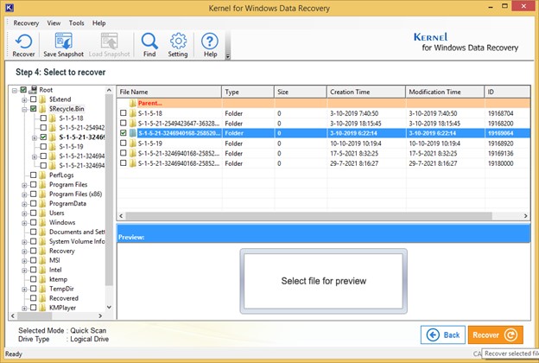Viewport: 539px width, 363px height.
Task: Open the Recovery menu
Action: click(x=26, y=23)
